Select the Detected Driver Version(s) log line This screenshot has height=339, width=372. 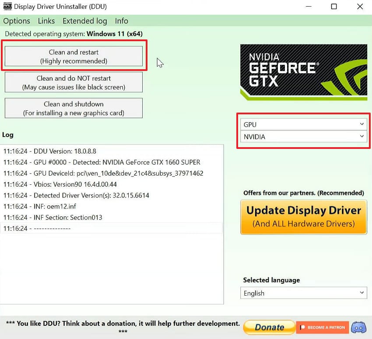[112, 195]
